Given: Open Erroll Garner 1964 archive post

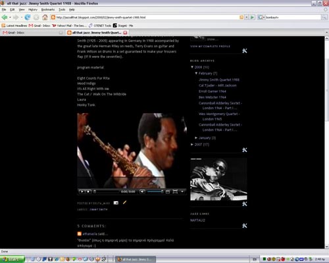Looking at the screenshot, I should point(213,91).
